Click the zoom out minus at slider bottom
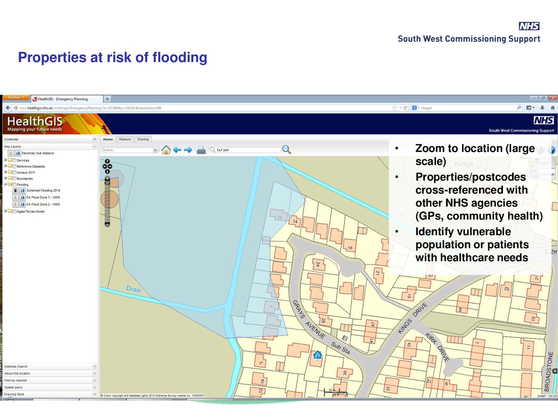This screenshot has width=558, height=418. (x=107, y=224)
